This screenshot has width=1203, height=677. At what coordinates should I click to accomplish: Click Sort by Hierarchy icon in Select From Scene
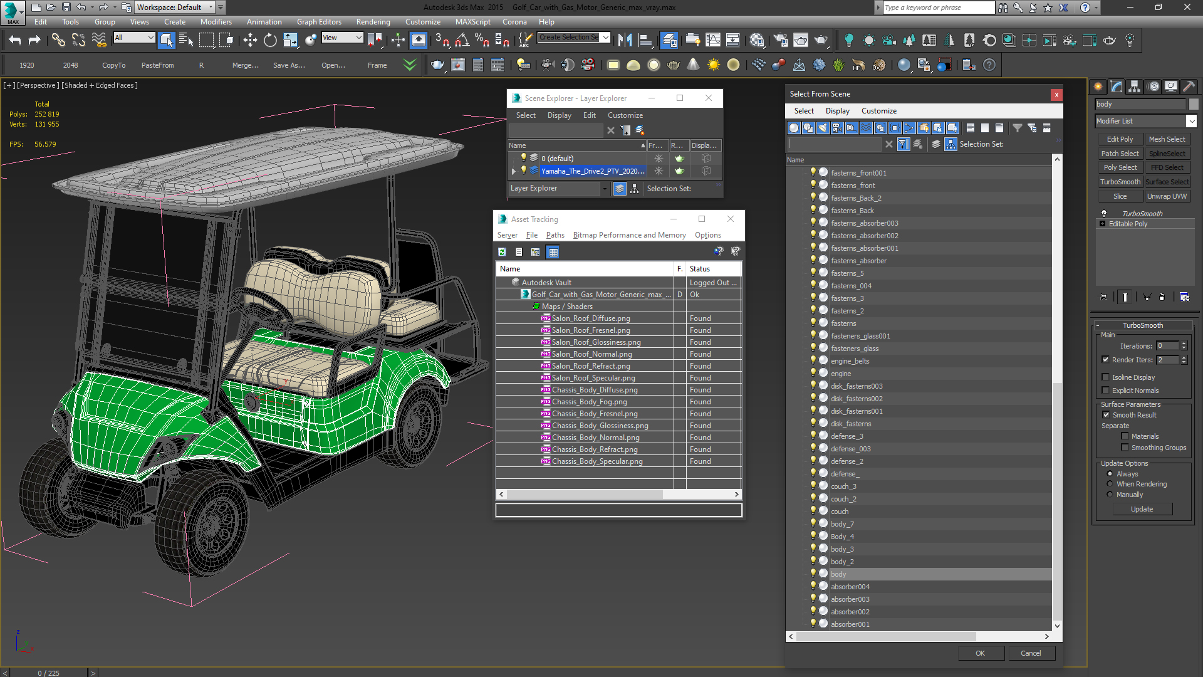(950, 144)
